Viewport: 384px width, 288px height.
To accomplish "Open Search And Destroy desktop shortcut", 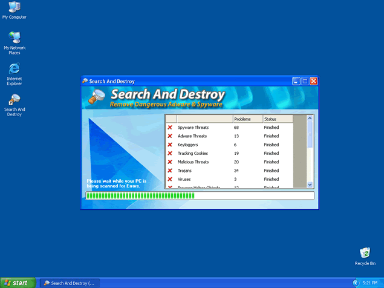I will pyautogui.click(x=14, y=101).
